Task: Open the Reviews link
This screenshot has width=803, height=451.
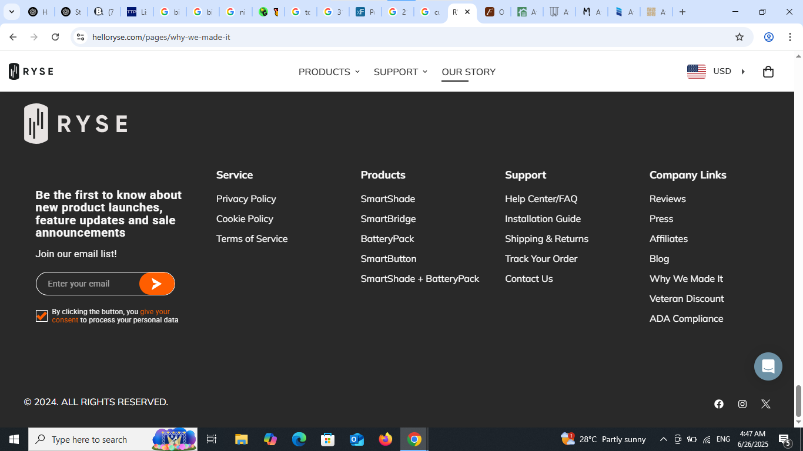Action: [667, 198]
